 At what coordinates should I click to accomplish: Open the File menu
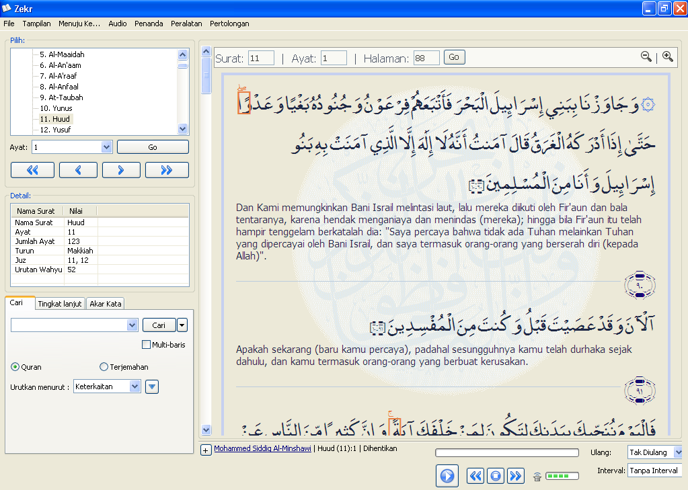pos(9,24)
